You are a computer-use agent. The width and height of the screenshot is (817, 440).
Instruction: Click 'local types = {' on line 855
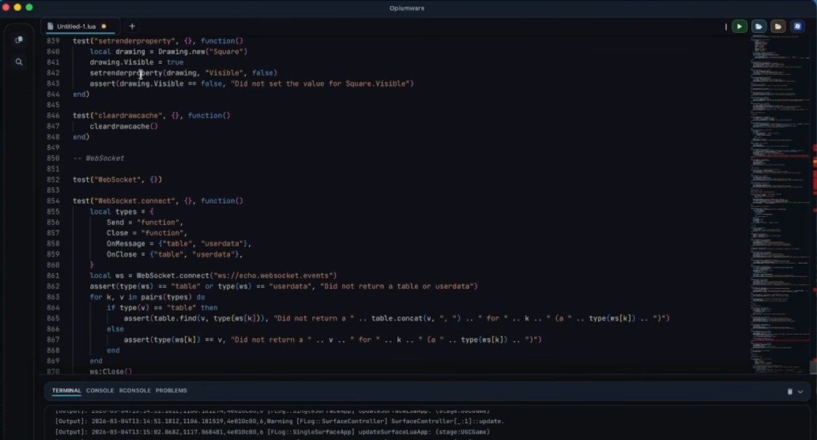pyautogui.click(x=122, y=212)
